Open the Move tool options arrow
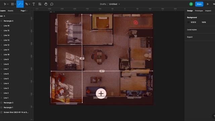The image size is (215, 121). coord(8,4)
